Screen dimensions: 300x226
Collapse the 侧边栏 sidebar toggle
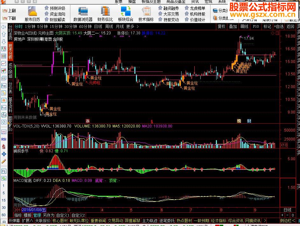pos(288,221)
